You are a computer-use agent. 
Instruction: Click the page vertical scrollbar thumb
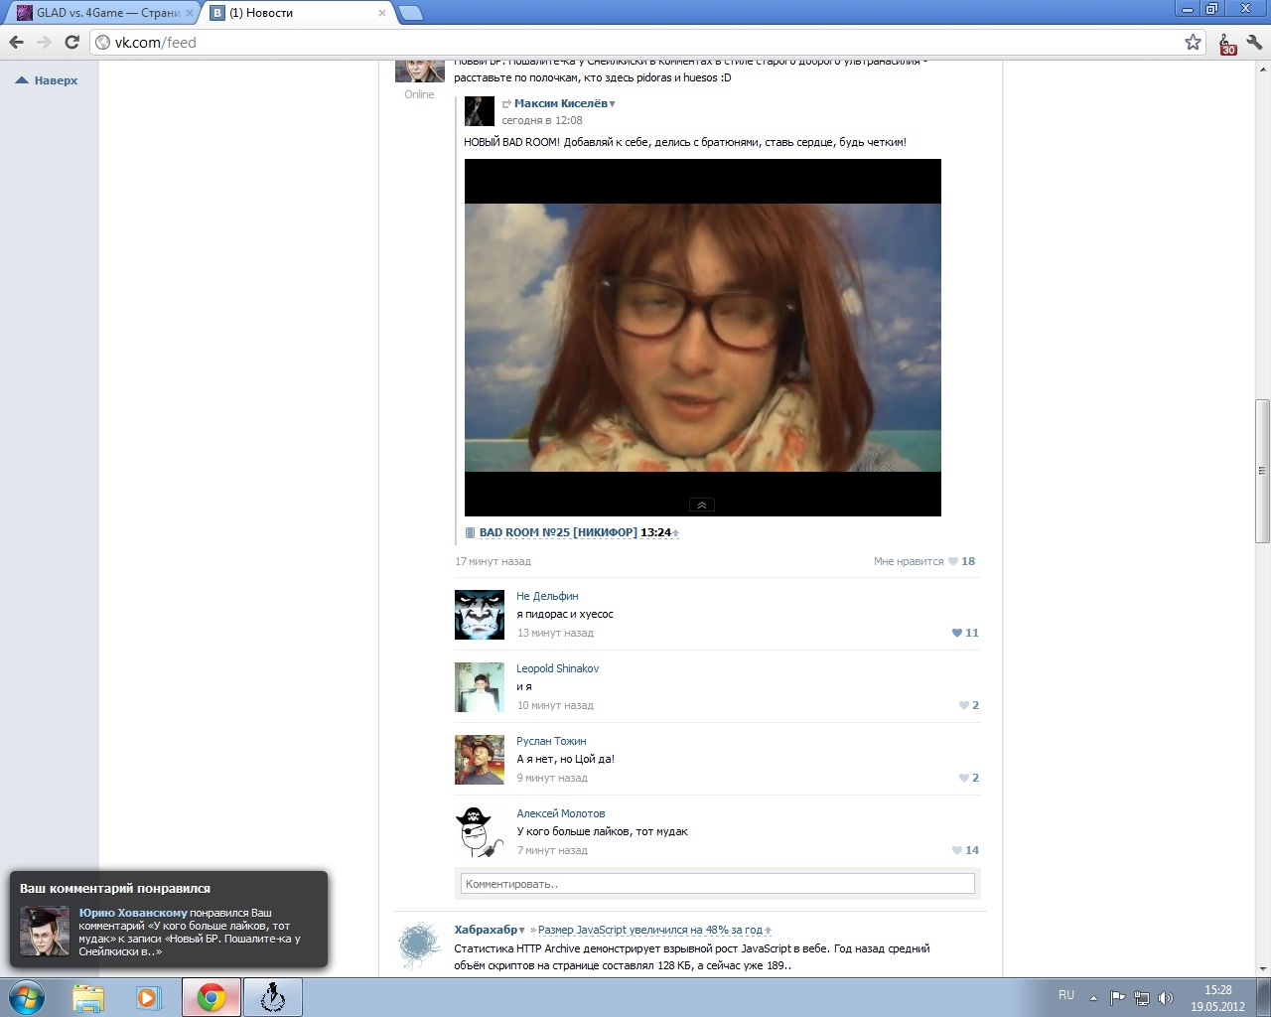coord(1262,471)
